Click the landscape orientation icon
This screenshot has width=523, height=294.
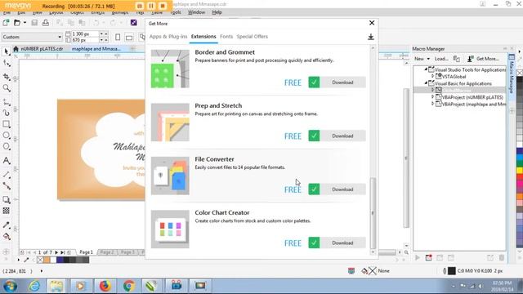click(129, 37)
